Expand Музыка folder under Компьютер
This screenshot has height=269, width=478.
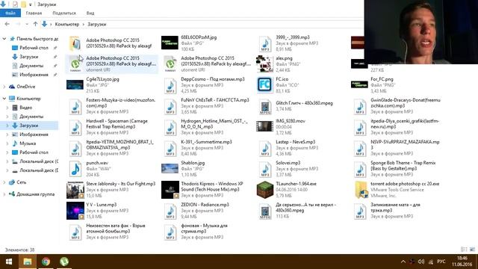pos(7,143)
